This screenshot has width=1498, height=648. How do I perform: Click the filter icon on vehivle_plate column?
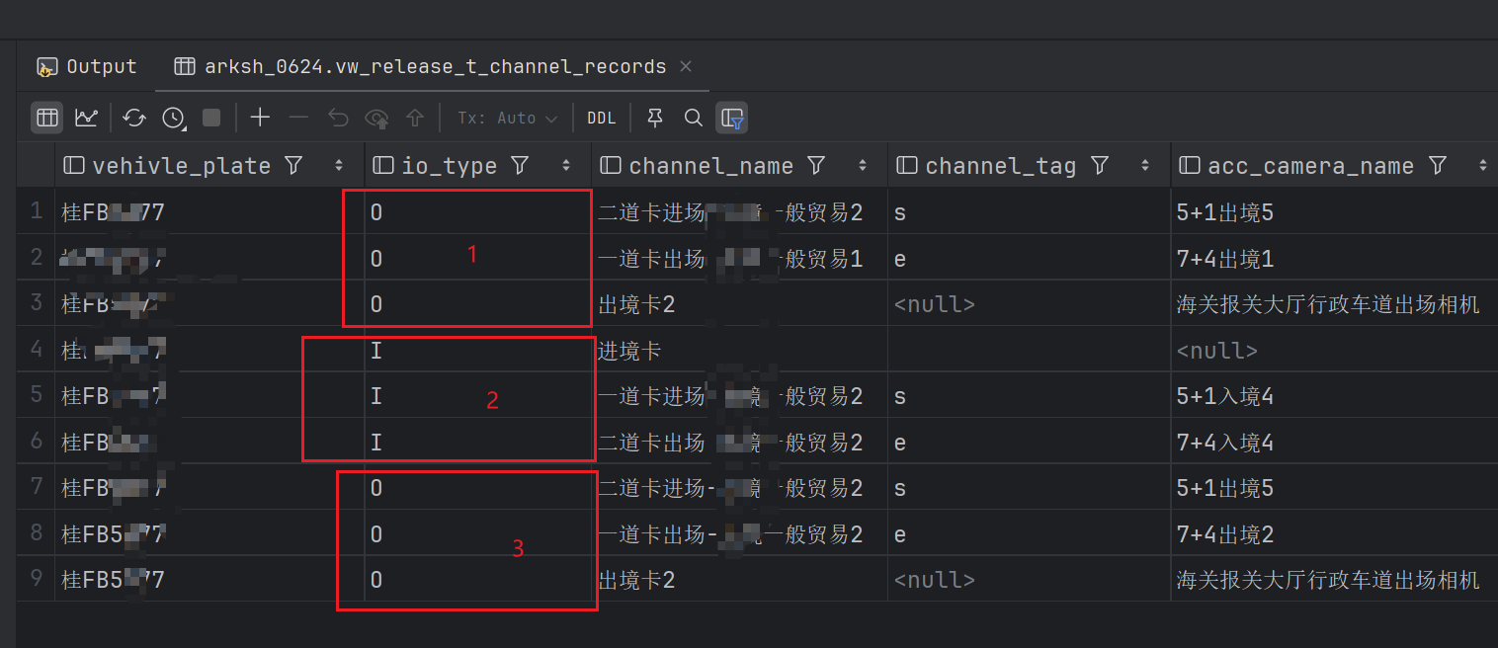[x=293, y=166]
